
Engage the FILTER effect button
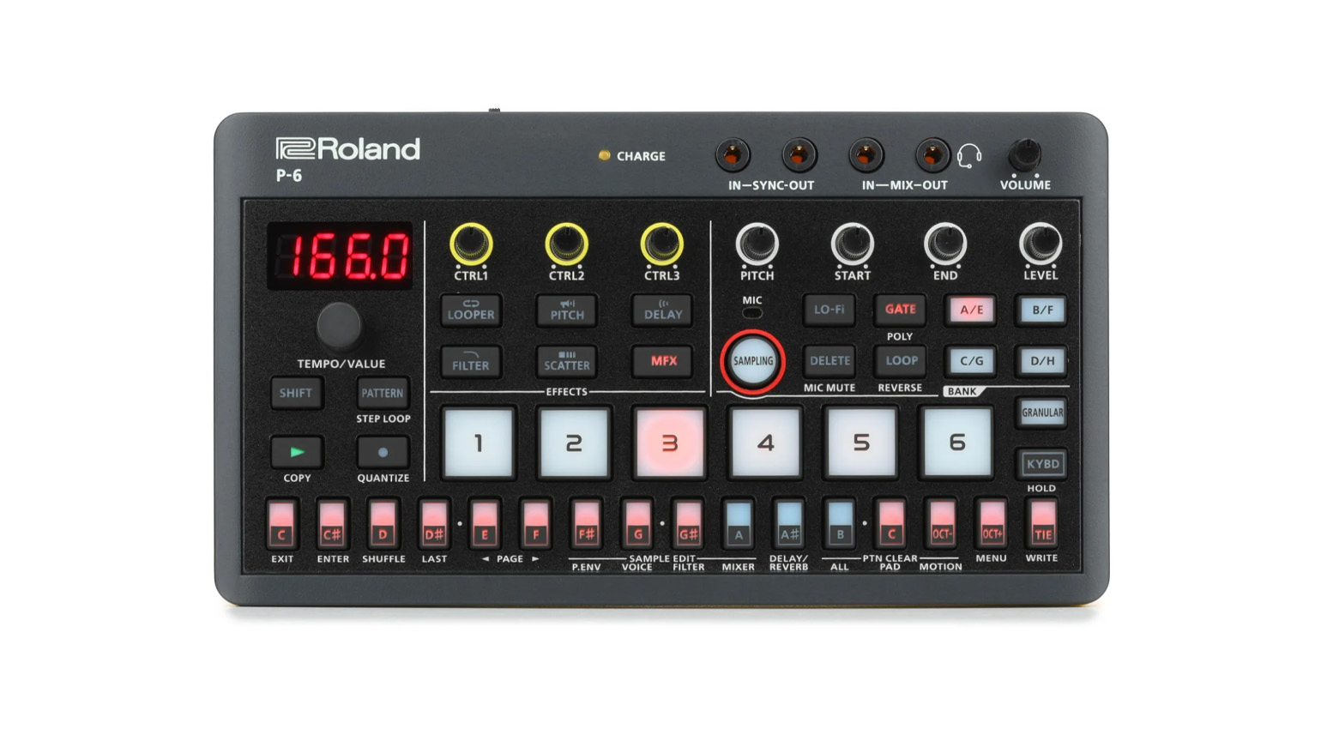click(471, 361)
